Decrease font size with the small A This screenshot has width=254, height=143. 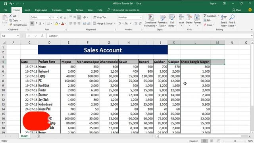(x=65, y=17)
